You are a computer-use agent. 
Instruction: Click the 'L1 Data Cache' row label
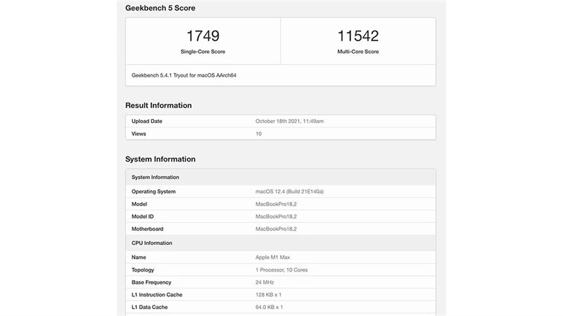click(149, 307)
